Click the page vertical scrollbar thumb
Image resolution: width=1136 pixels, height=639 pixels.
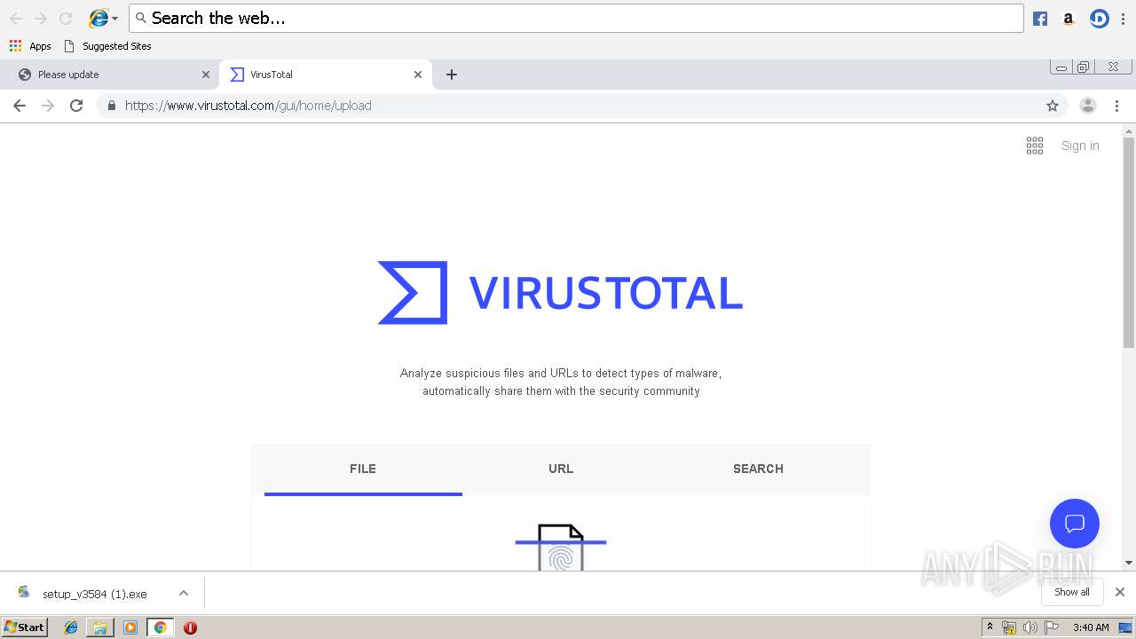(1129, 242)
